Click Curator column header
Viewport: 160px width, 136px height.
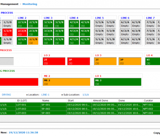point(151,101)
